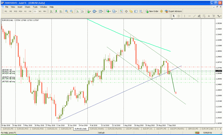Select the trendline drawing tool
Screen dimensions: 223x135
pyautogui.click(x=194, y=16)
